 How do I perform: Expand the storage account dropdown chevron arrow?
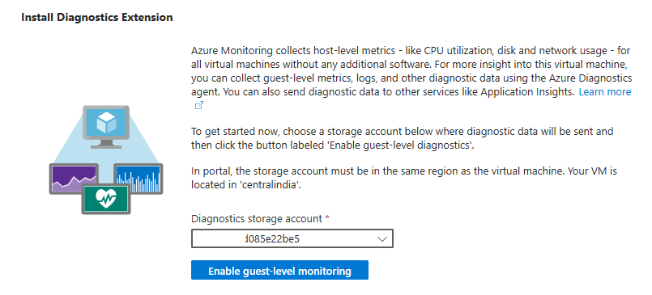(381, 239)
